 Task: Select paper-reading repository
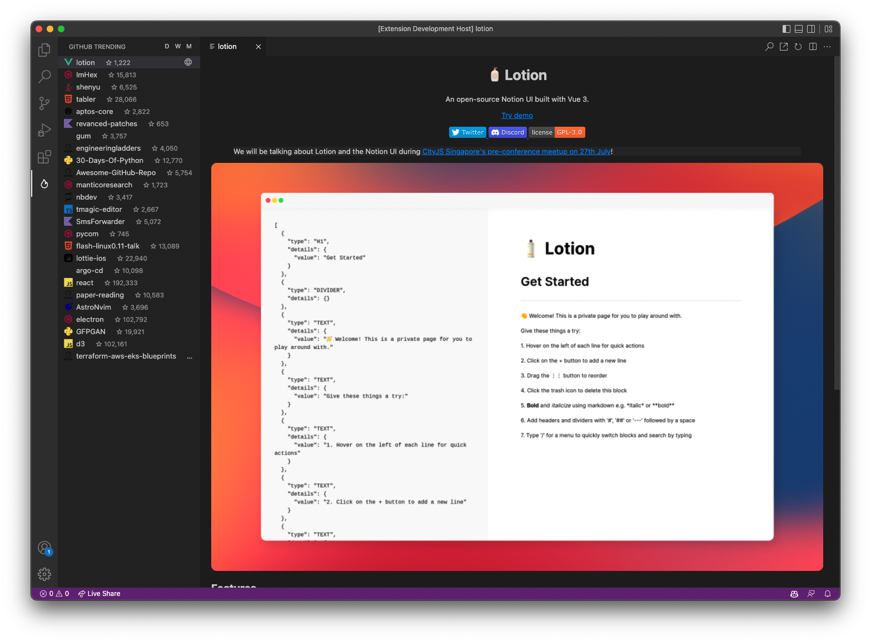click(129, 295)
